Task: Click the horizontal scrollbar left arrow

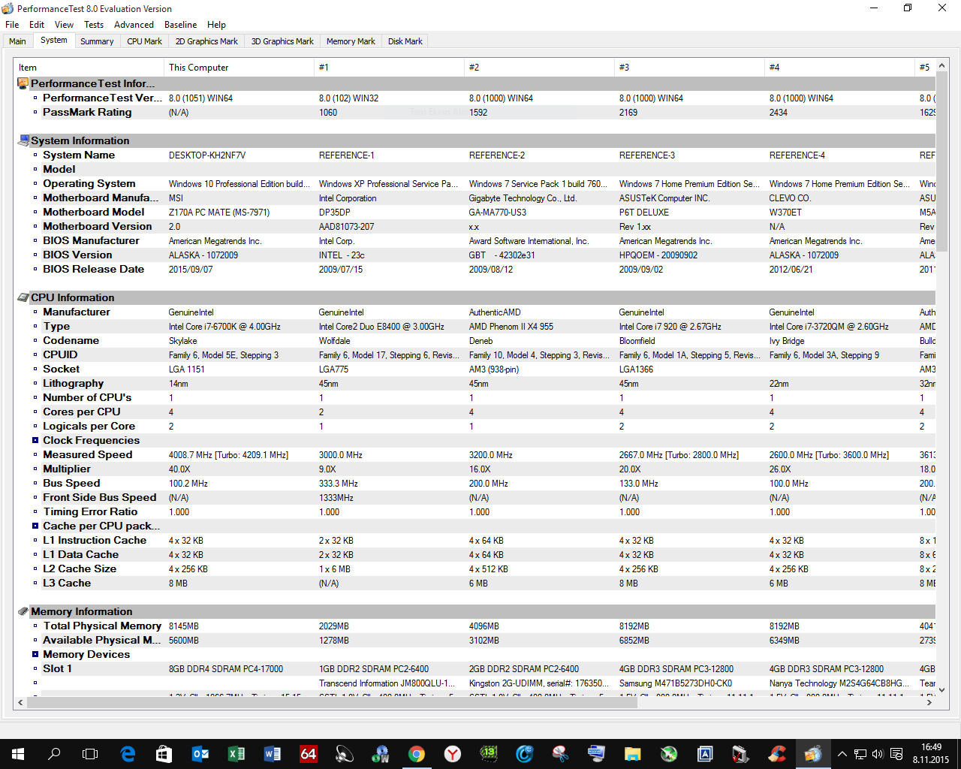Action: 21,703
